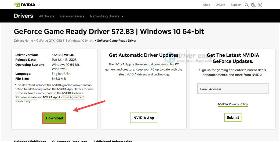Viewport: 280px width, 142px height.
Task: Click the NVIDIA App button
Action: pyautogui.click(x=144, y=118)
